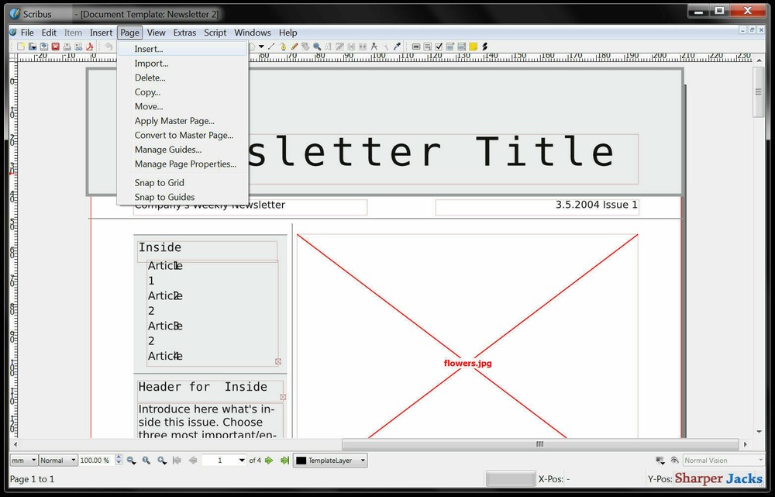Select the Rotate Item tool

point(305,46)
